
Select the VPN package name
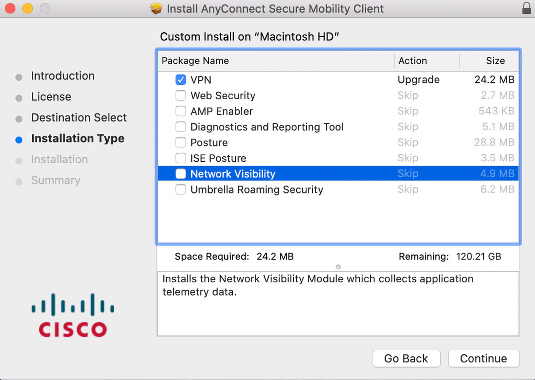tap(201, 80)
